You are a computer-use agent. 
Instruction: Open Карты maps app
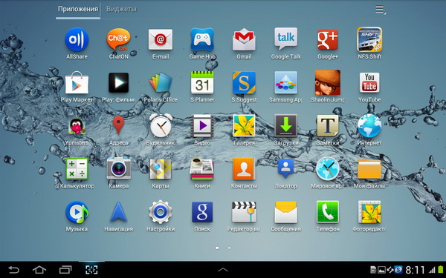[x=161, y=169]
